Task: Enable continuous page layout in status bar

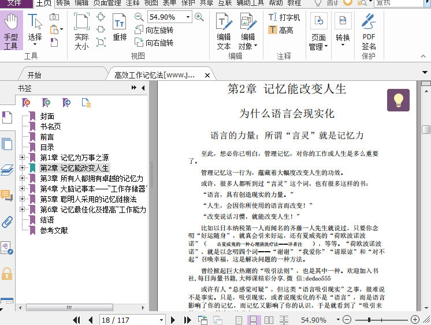Action: pos(253,320)
